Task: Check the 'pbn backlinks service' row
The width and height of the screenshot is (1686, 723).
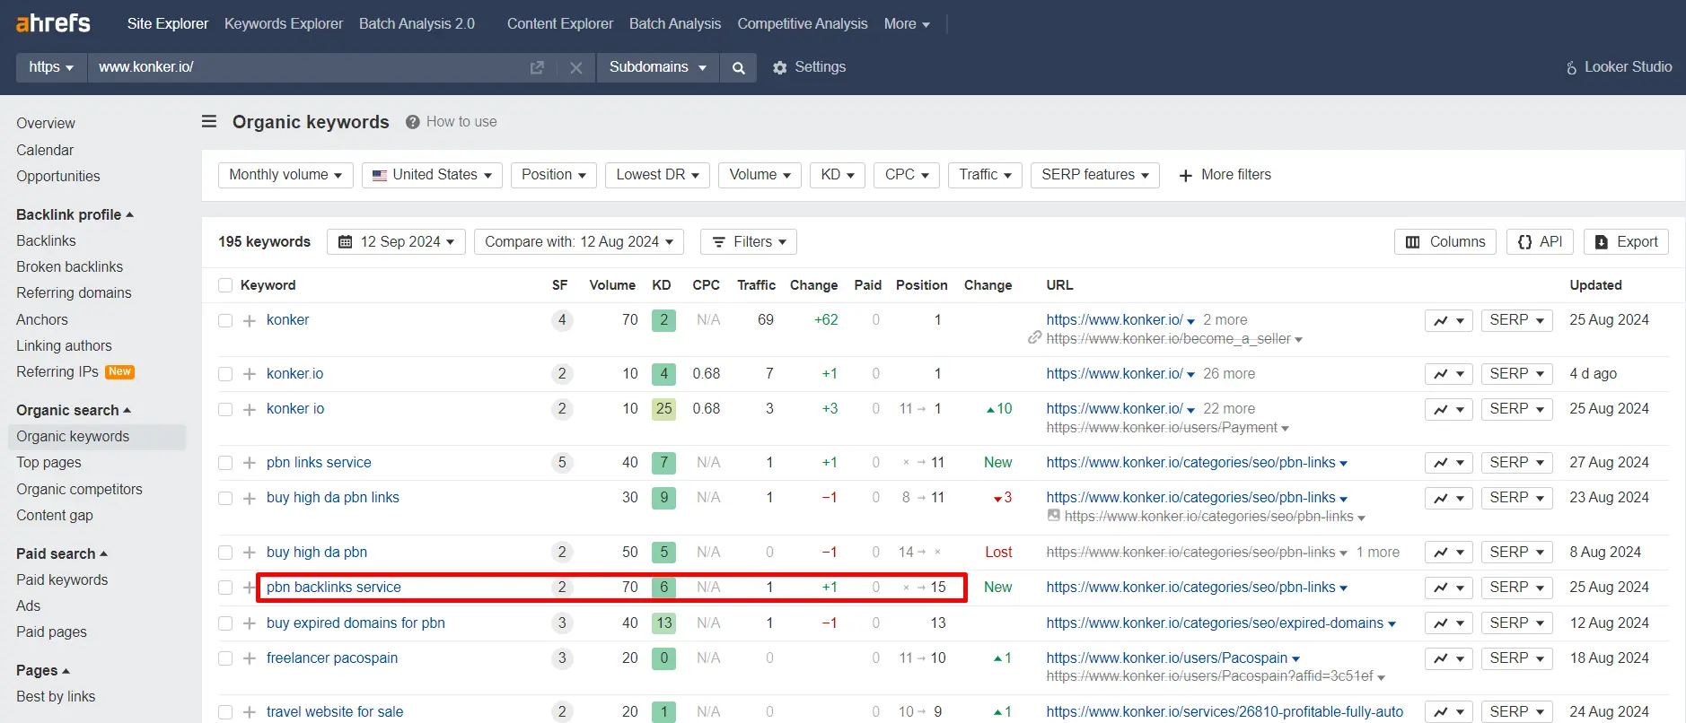Action: [x=225, y=588]
